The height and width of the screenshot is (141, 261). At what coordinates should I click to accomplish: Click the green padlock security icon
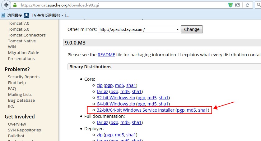pyautogui.click(x=15, y=5)
